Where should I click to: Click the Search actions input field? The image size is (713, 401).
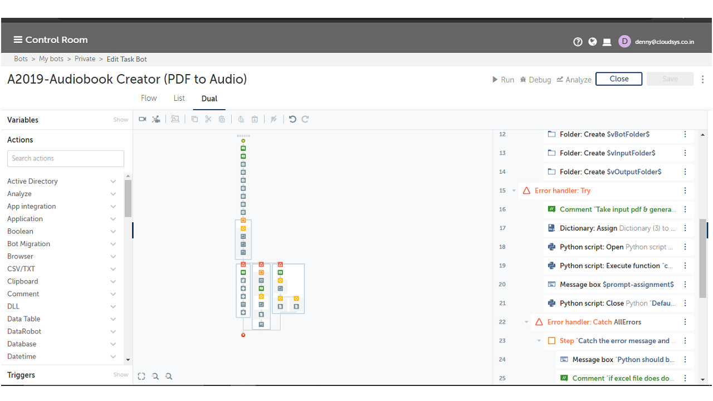[66, 158]
